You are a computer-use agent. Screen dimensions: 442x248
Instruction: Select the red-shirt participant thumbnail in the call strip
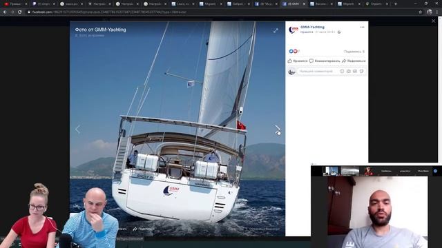(x=368, y=171)
